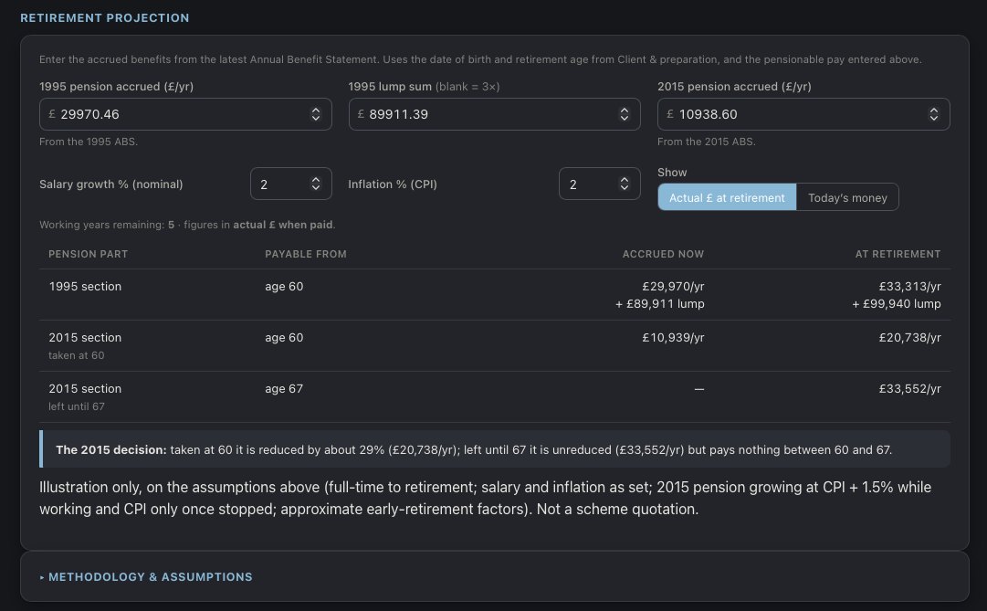The width and height of the screenshot is (987, 611).
Task: Click the + £99,940 lump value
Action: [897, 303]
